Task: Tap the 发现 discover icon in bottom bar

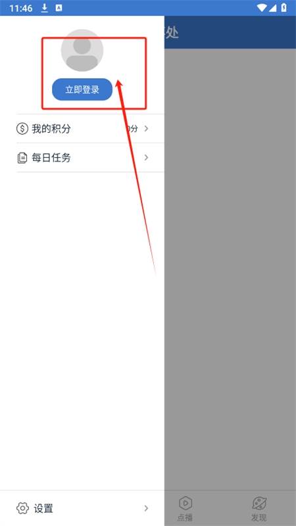Action: coord(259,503)
